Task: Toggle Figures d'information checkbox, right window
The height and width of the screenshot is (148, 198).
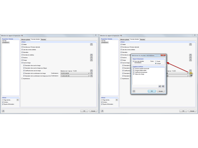Action: 102,104
